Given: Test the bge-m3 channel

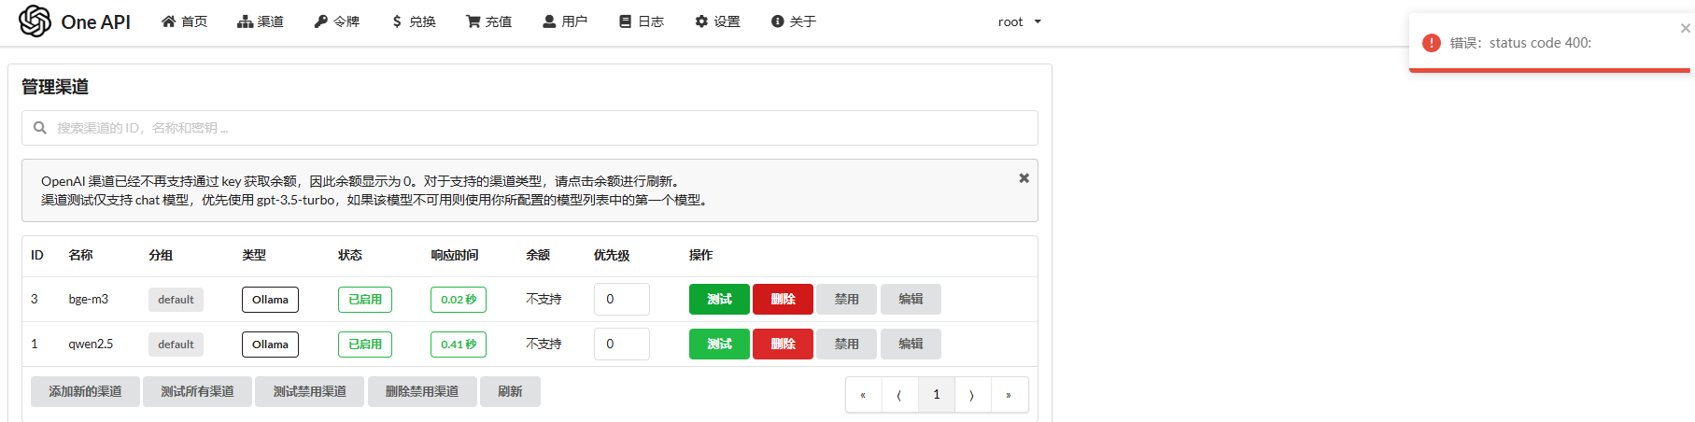Looking at the screenshot, I should pos(719,300).
